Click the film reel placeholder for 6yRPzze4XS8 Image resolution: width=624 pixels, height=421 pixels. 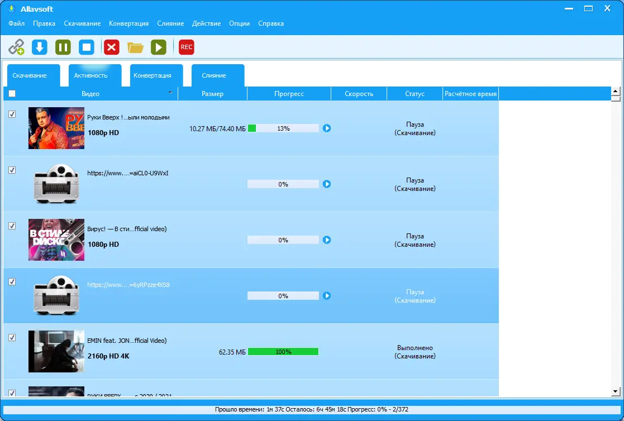tap(56, 296)
